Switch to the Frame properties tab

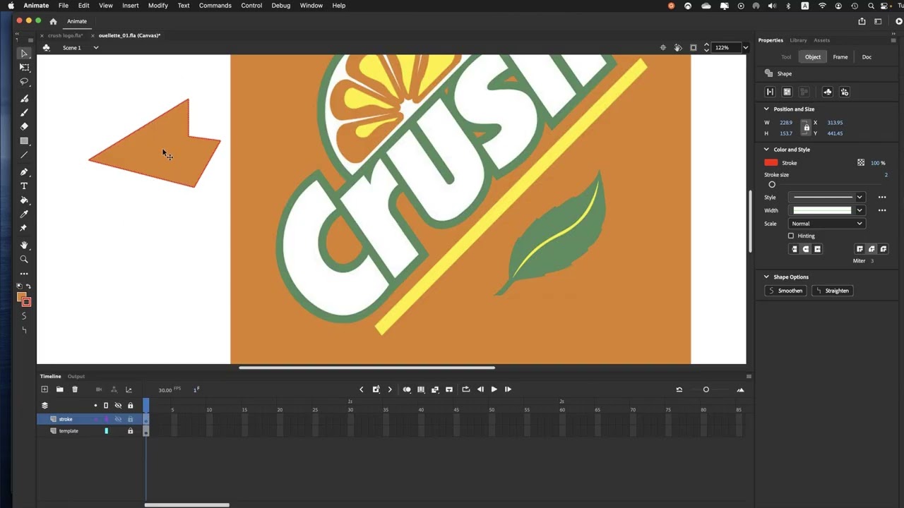[x=840, y=57]
